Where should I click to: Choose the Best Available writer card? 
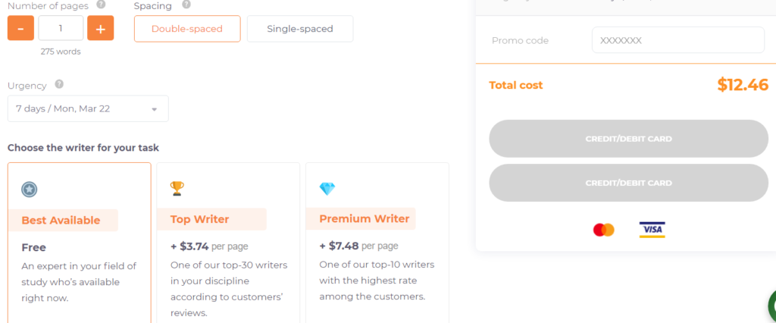pos(79,243)
